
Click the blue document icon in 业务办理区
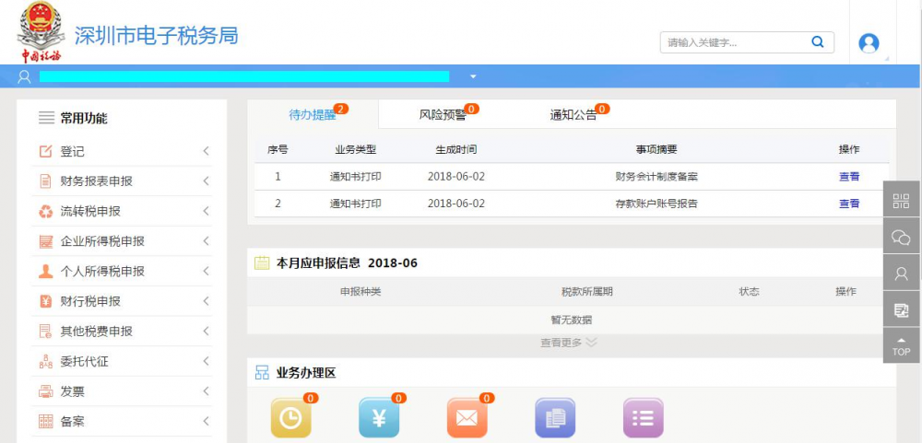(555, 418)
